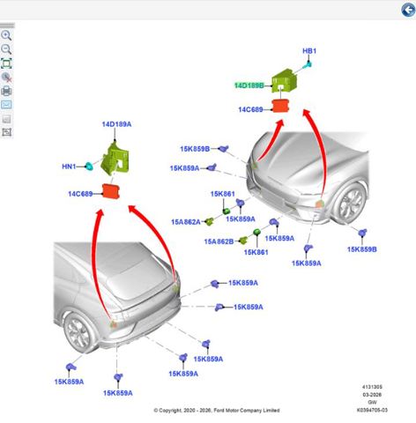The height and width of the screenshot is (423, 416).
Task: Email the diagram with envelope icon
Action: tap(6, 105)
